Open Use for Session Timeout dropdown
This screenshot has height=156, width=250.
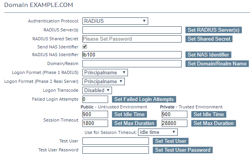[158, 132]
